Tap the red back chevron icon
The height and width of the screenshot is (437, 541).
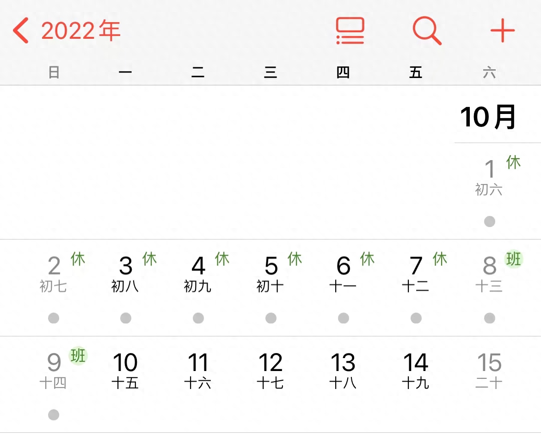coord(21,30)
